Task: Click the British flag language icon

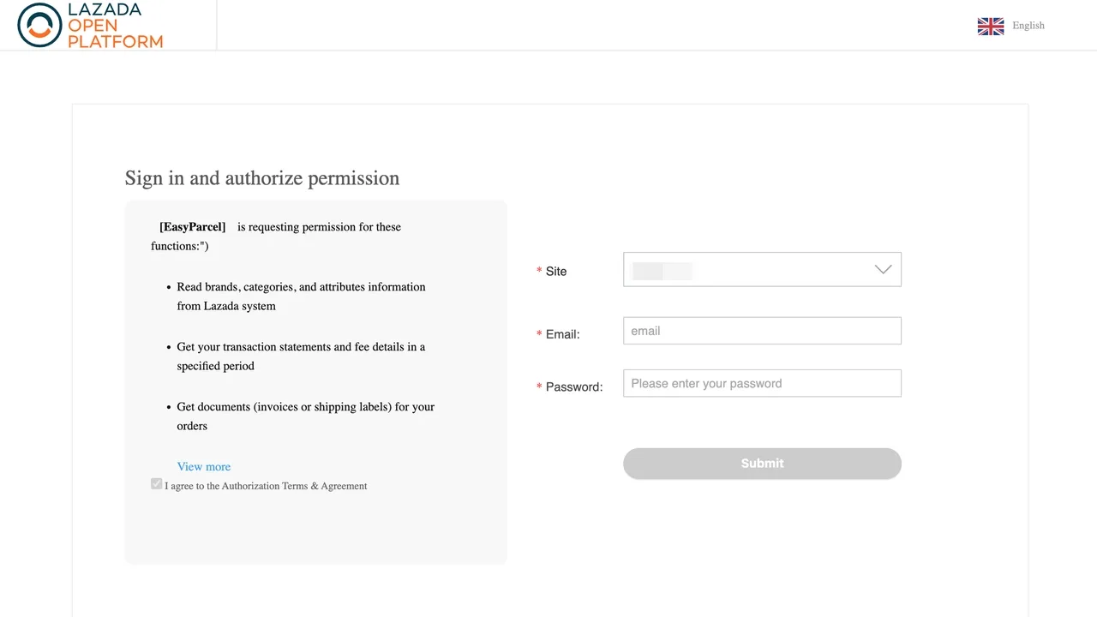Action: [990, 26]
